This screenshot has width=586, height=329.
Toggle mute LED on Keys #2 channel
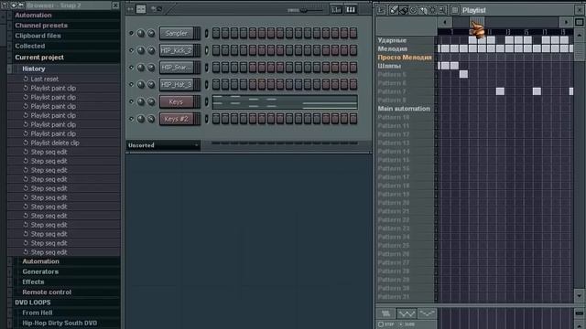(131, 119)
